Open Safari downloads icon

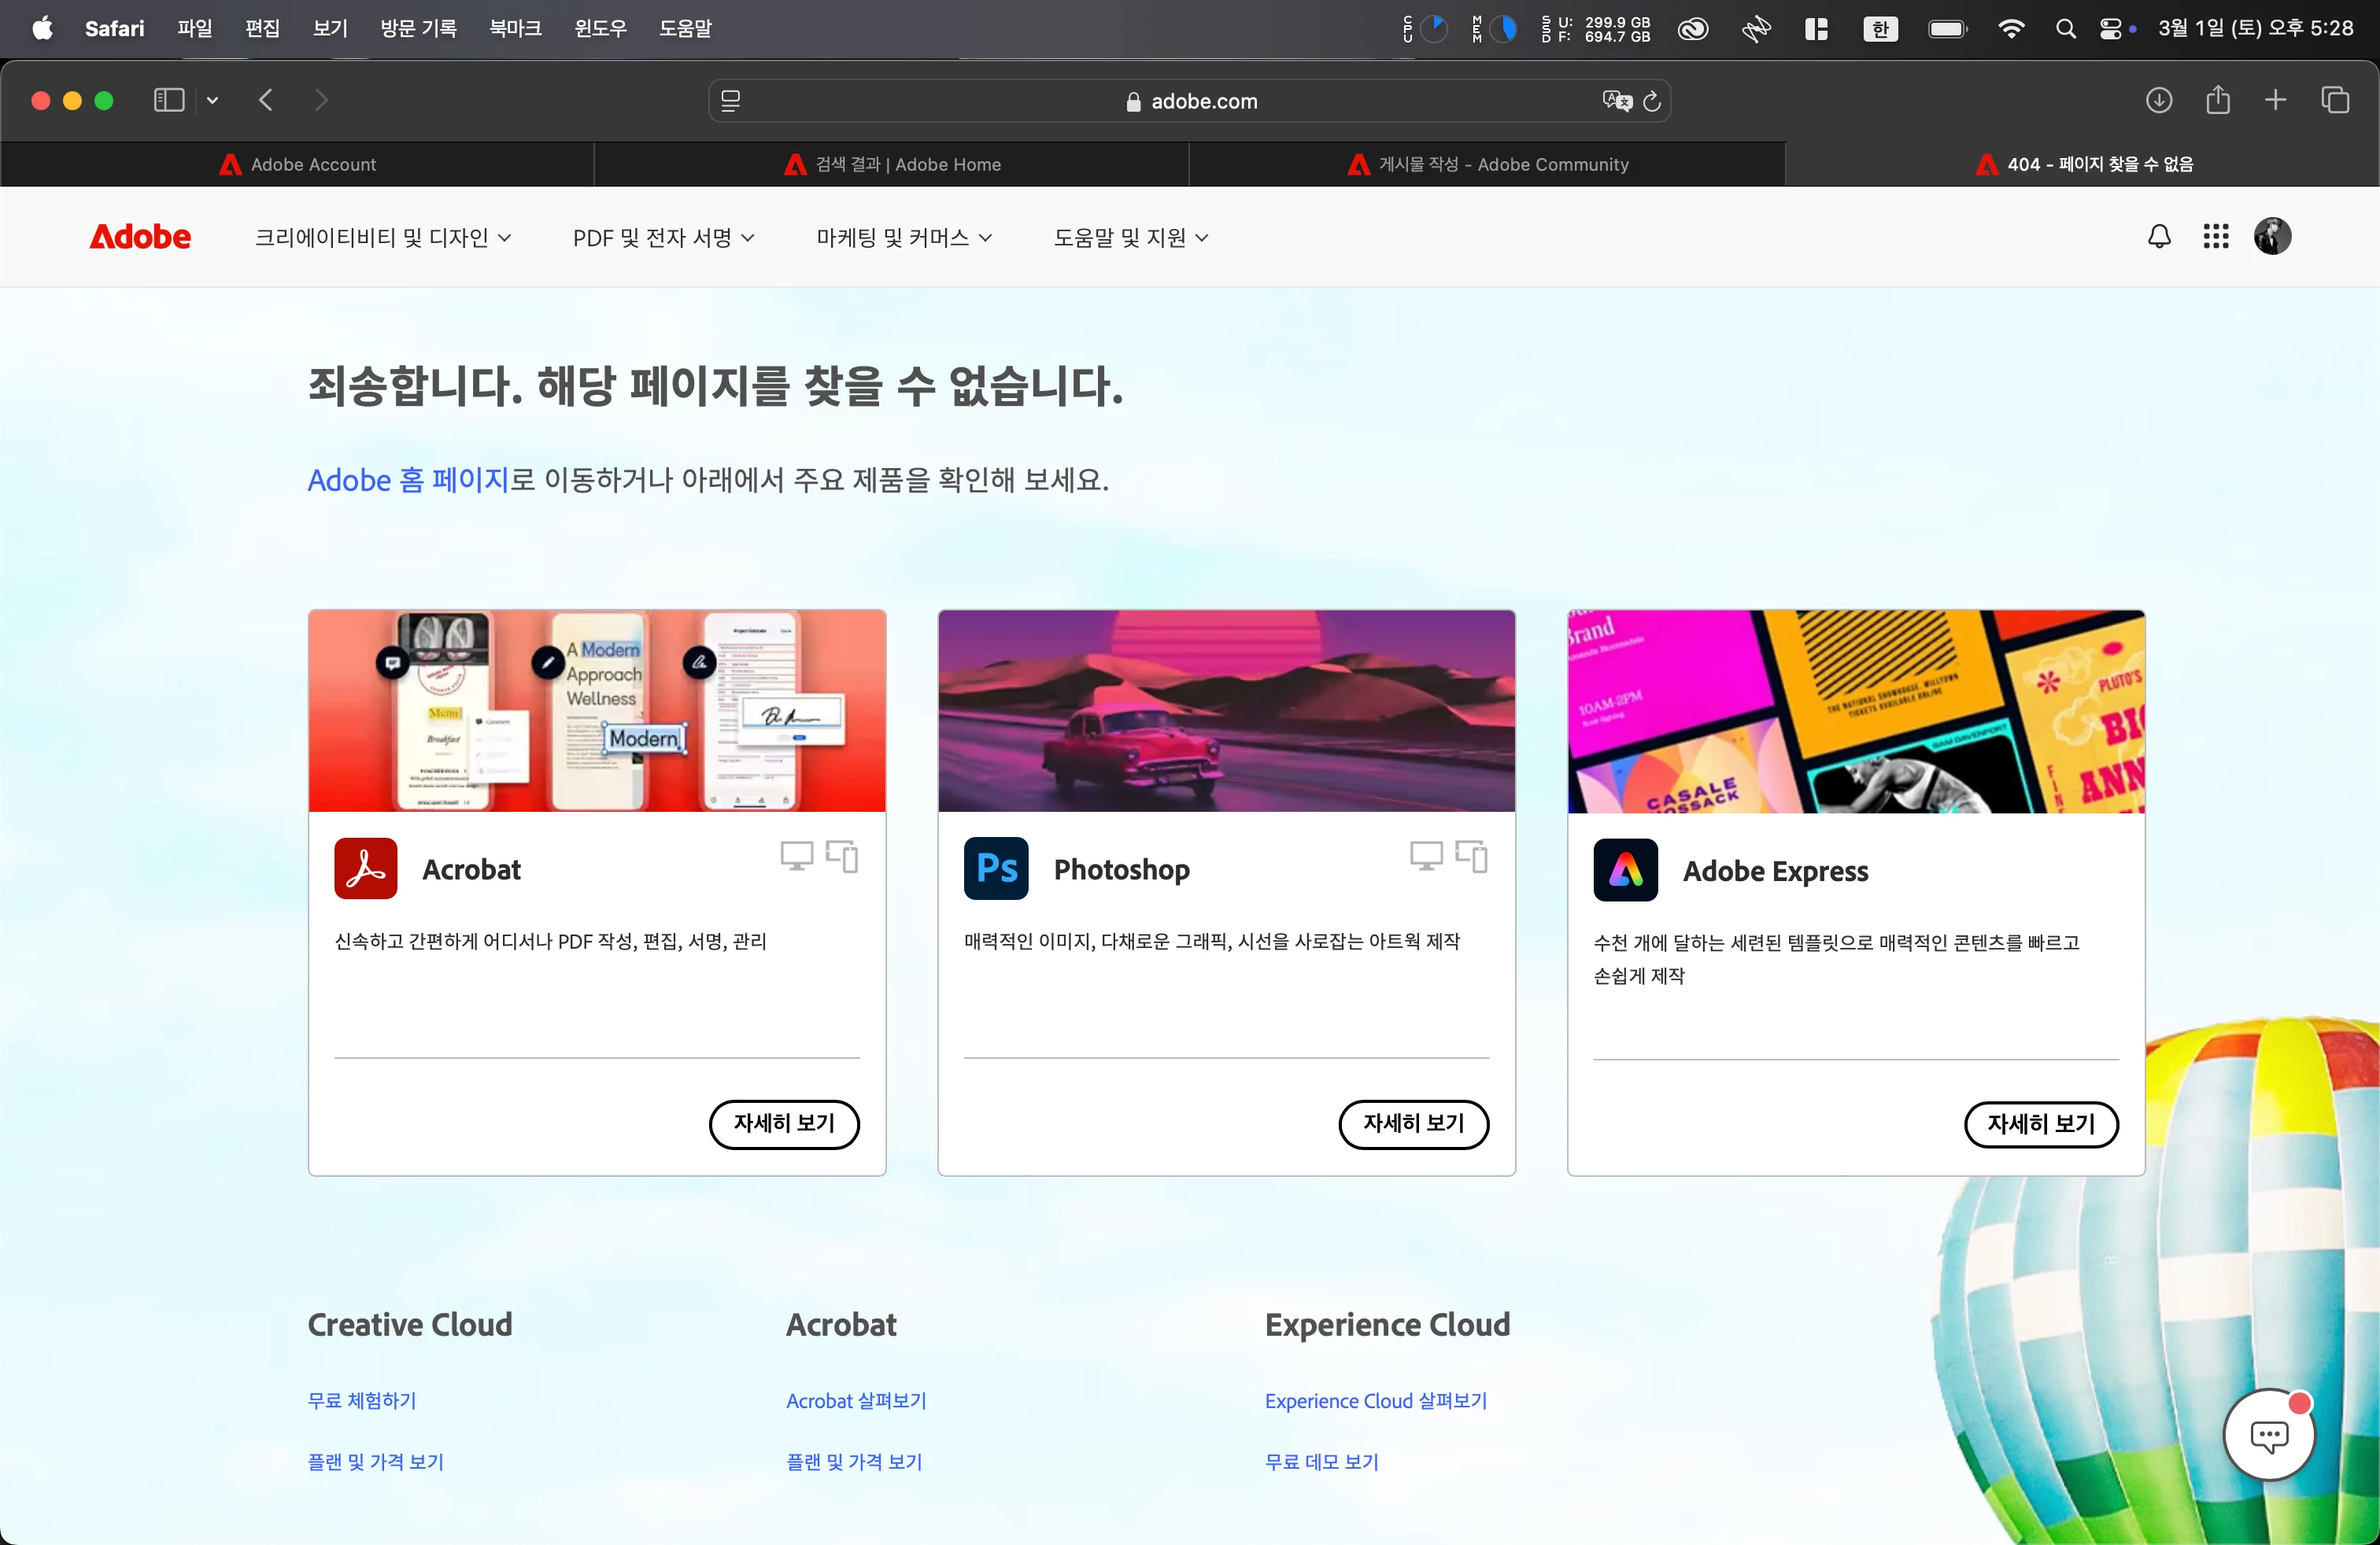(x=2158, y=100)
